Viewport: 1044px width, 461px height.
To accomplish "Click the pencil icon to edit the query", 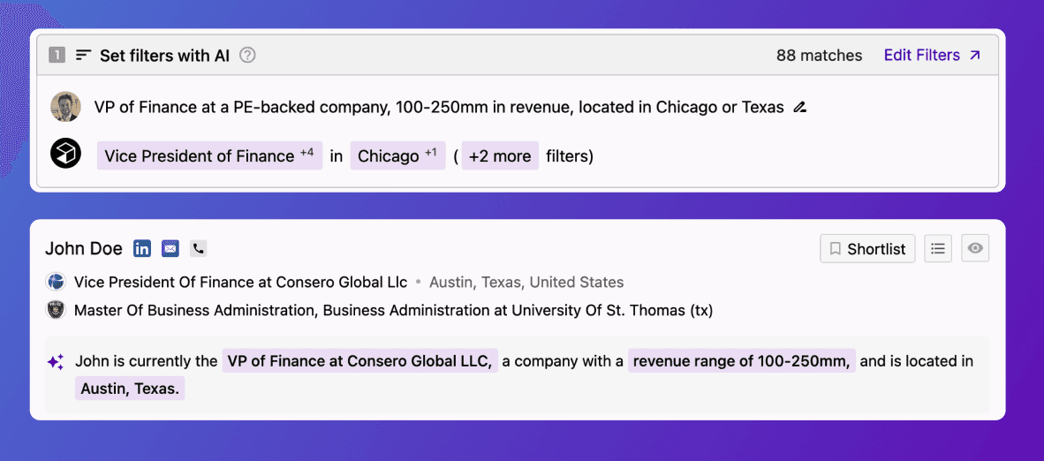I will tap(799, 108).
